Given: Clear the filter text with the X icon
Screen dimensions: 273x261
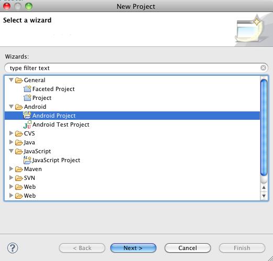Looking at the screenshot, I should (x=263, y=67).
